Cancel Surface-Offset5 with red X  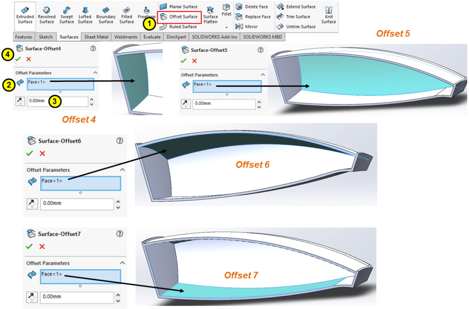(194, 61)
